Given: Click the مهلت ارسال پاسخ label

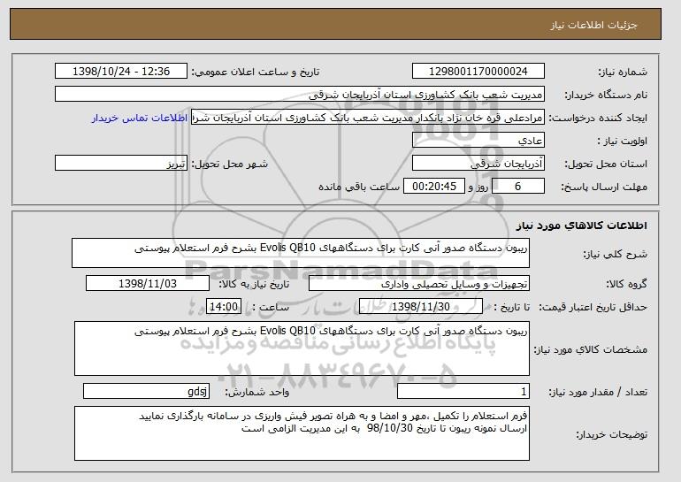Looking at the screenshot, I should tap(604, 187).
